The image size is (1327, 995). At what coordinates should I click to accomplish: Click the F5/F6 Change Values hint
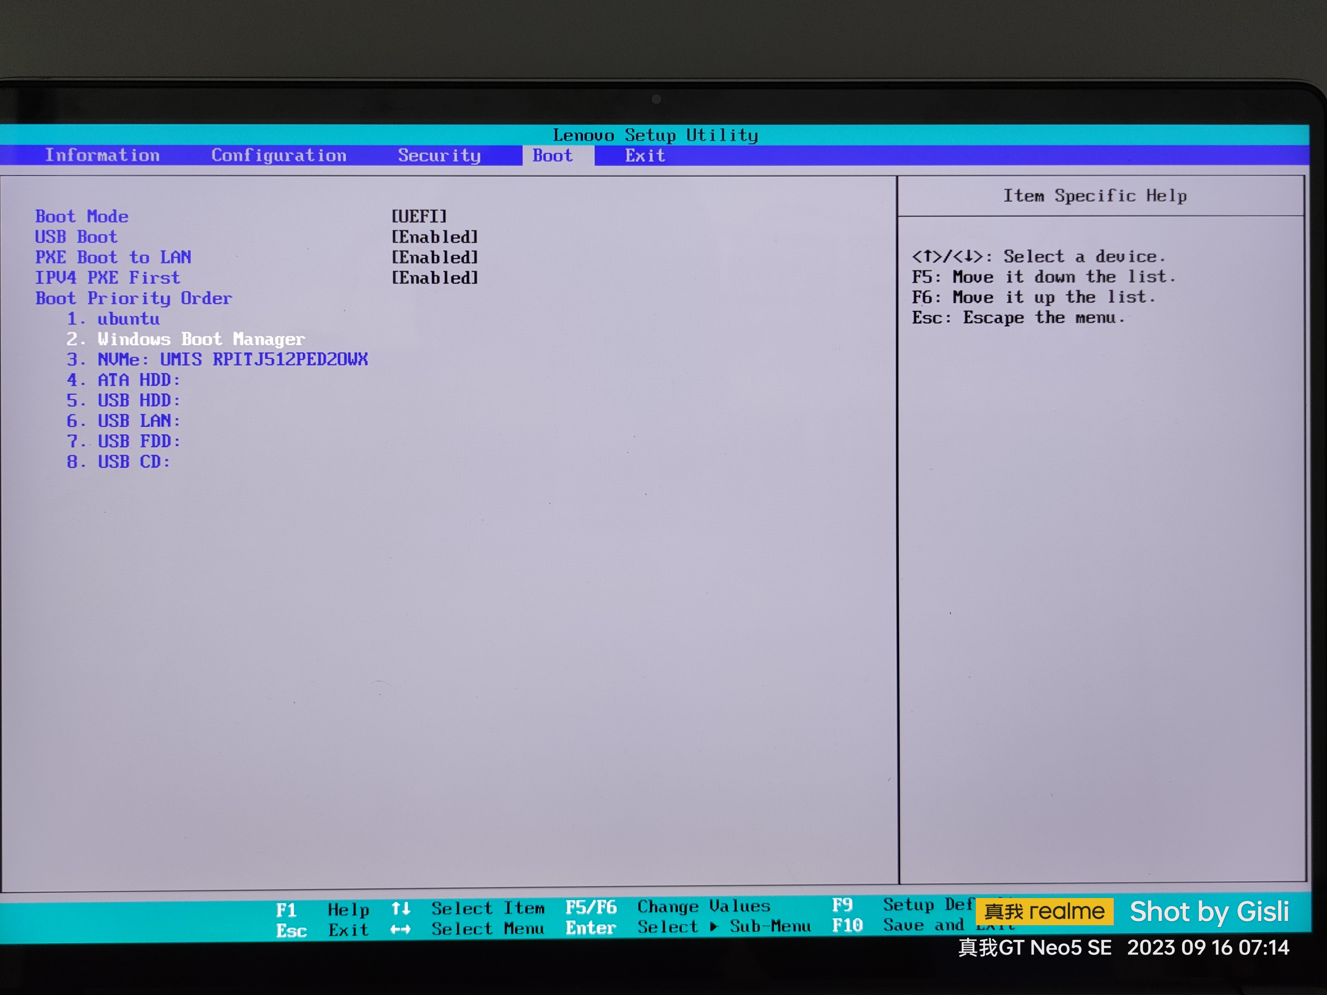(x=668, y=907)
